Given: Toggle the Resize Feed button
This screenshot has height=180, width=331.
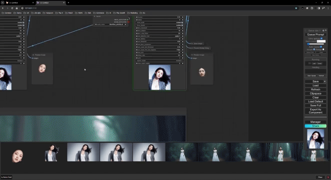Looking at the screenshot, I should tap(6, 177).
